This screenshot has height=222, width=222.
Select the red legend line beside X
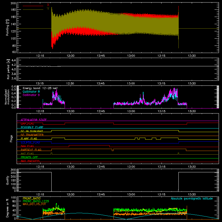[x=33, y=6]
